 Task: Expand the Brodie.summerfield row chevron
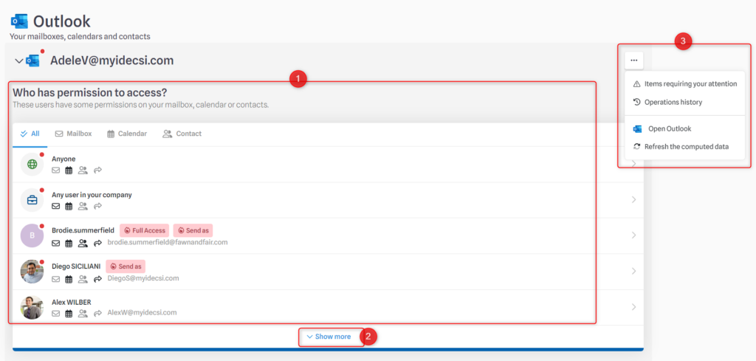pos(634,235)
